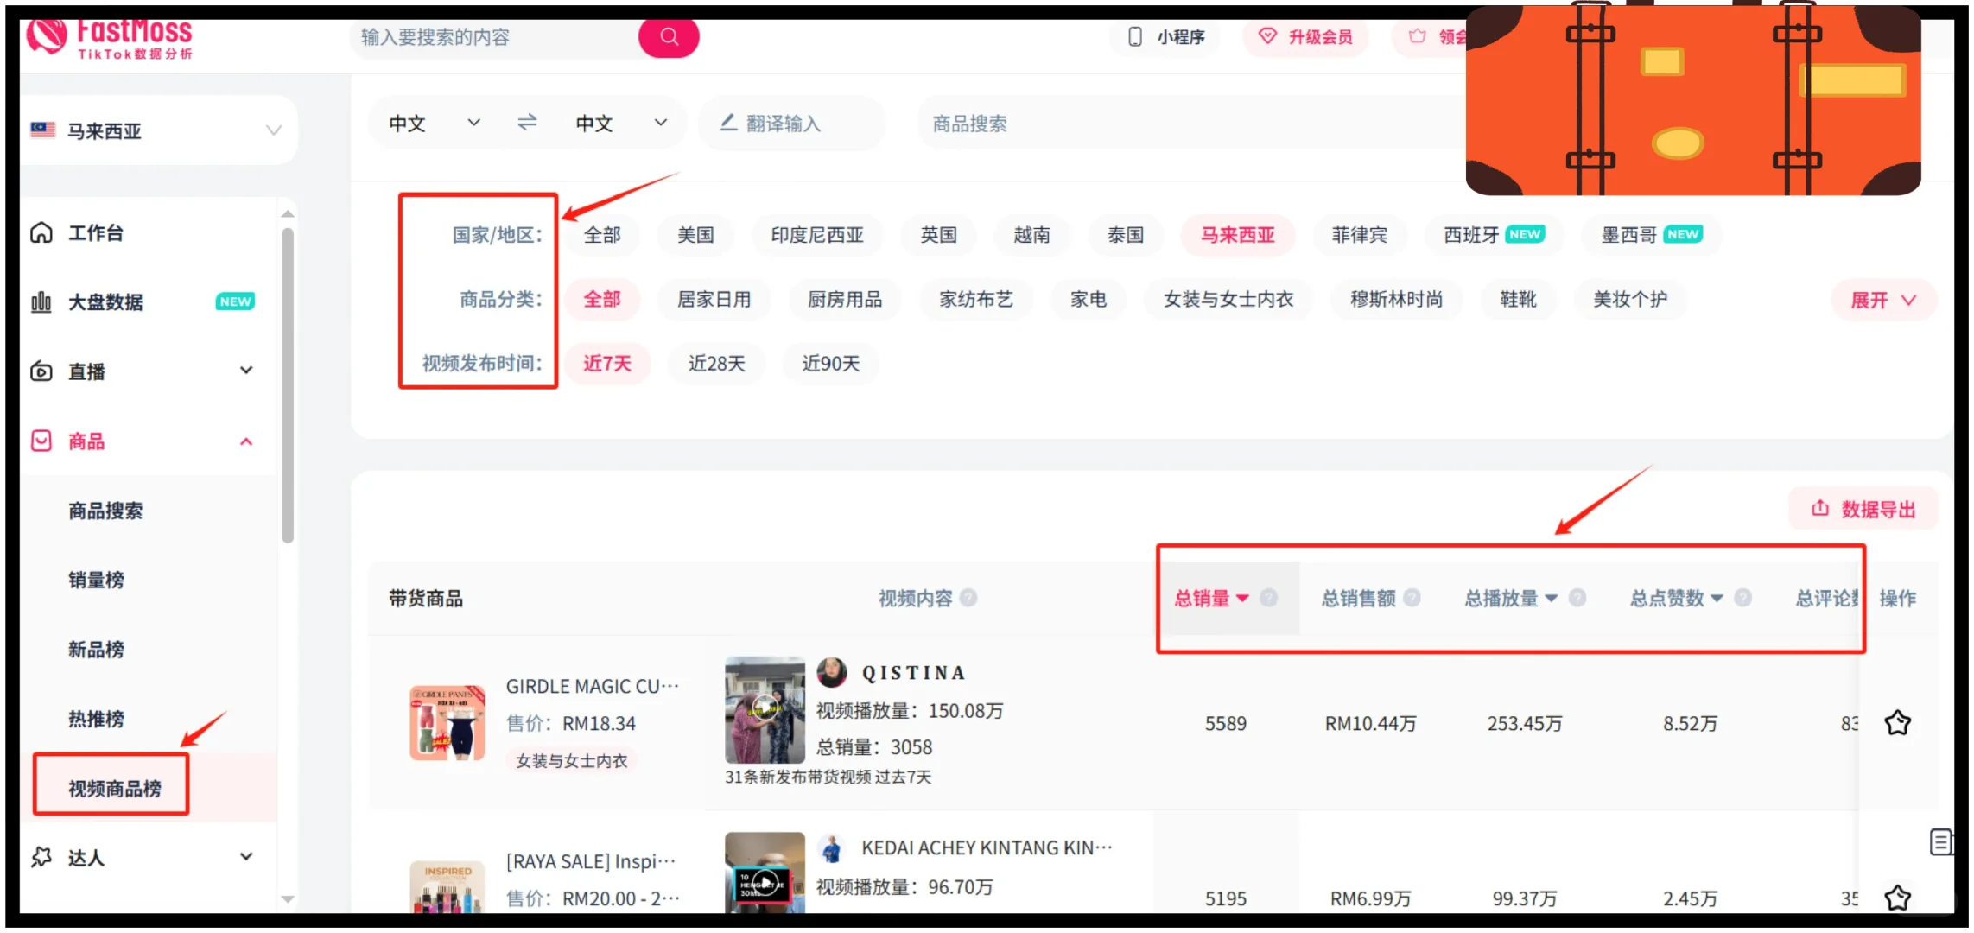Expand the 直播 sidebar section

(246, 371)
